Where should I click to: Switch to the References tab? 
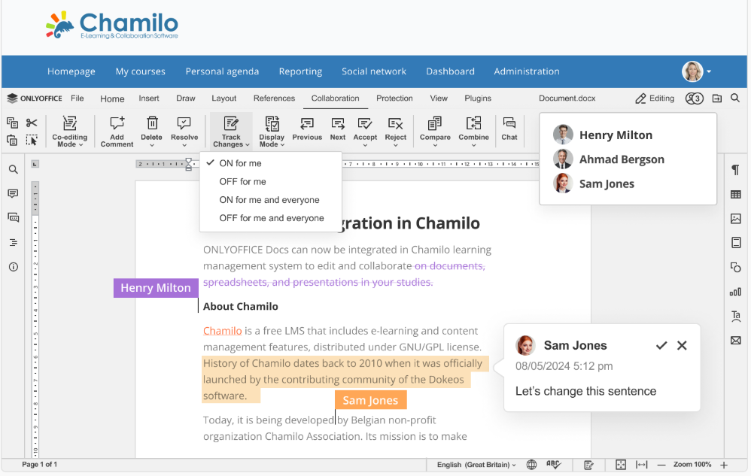274,98
